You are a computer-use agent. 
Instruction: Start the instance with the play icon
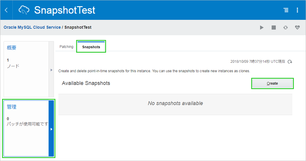tap(262, 28)
